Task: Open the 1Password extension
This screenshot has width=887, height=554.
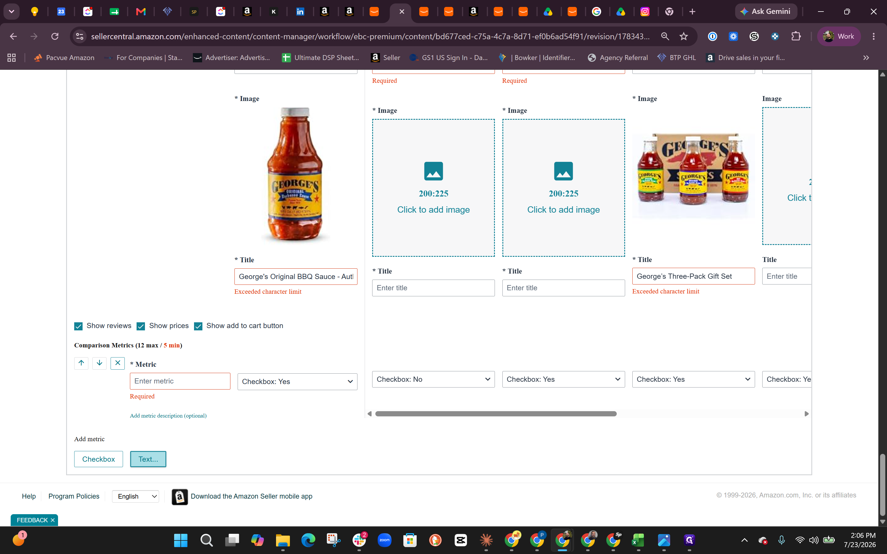Action: click(713, 36)
